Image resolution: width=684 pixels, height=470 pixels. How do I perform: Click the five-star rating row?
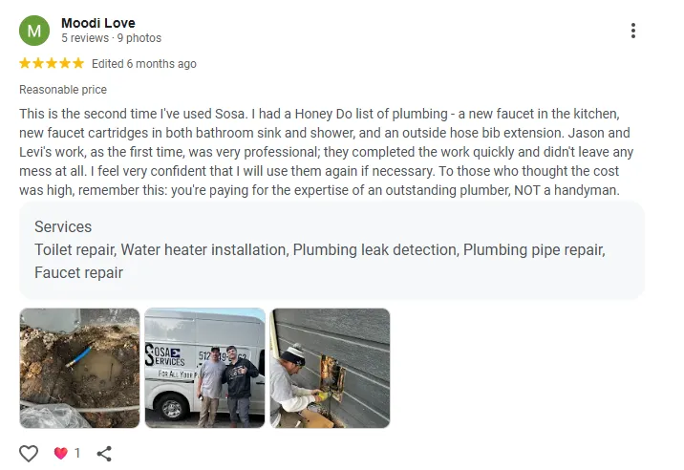[x=52, y=64]
